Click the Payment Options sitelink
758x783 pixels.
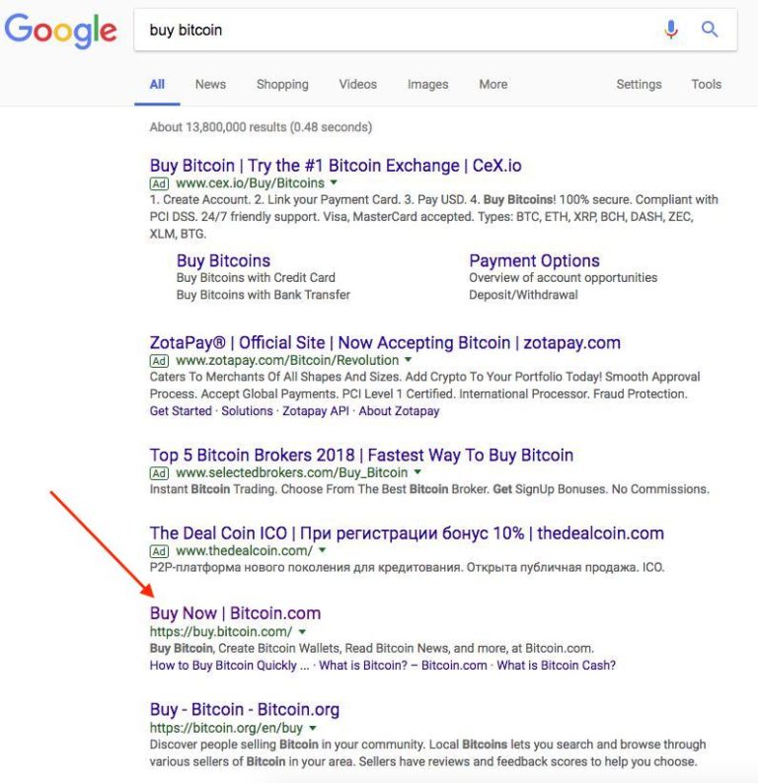click(x=534, y=260)
